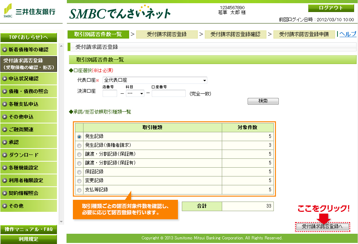
Task: Open 各種支払申込 menu
Action: point(29,104)
